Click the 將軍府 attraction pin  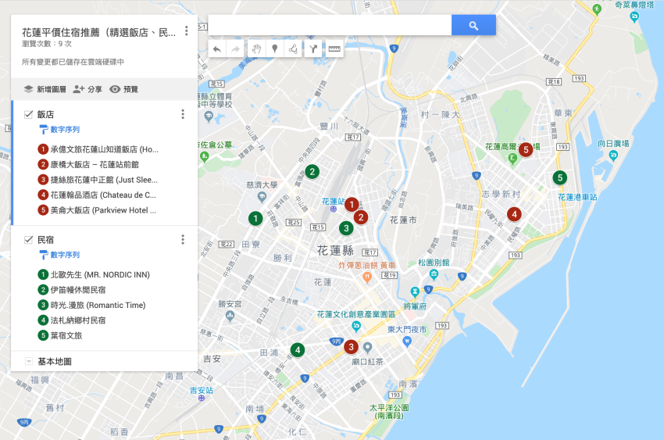point(415,292)
